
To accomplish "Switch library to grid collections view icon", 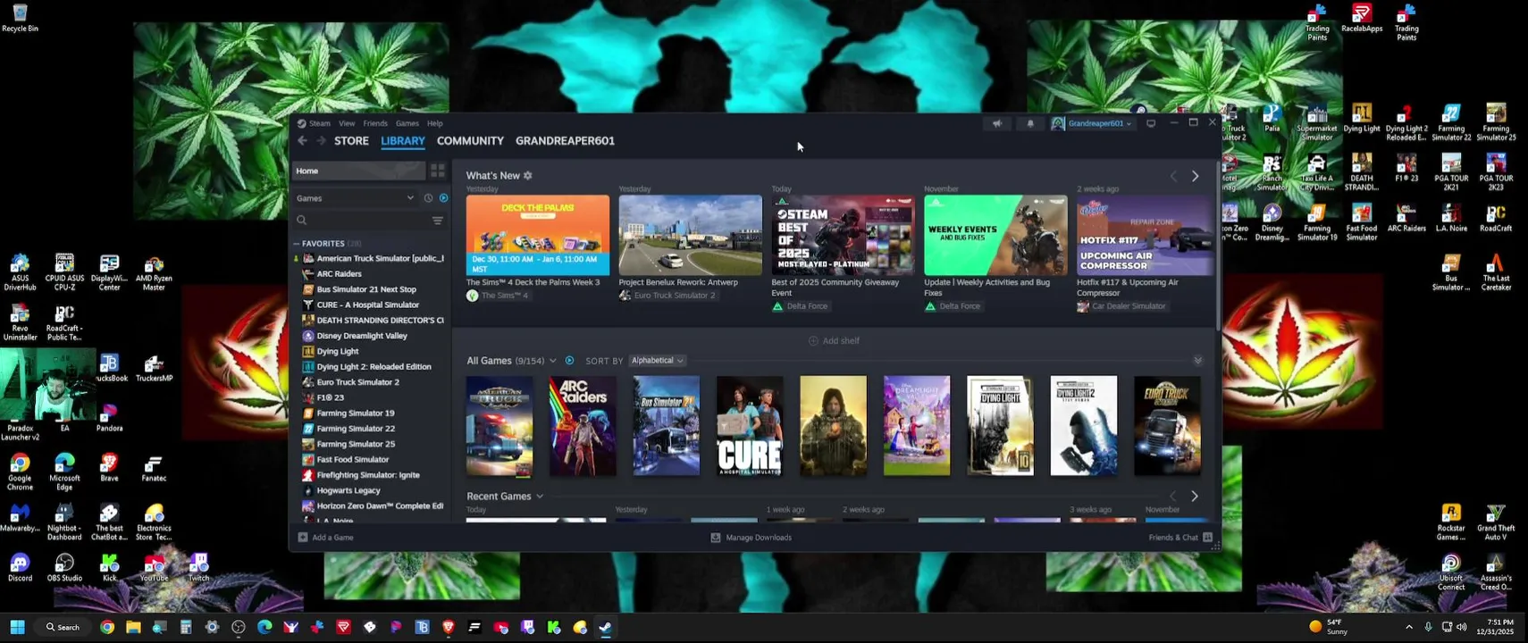I will coord(438,171).
